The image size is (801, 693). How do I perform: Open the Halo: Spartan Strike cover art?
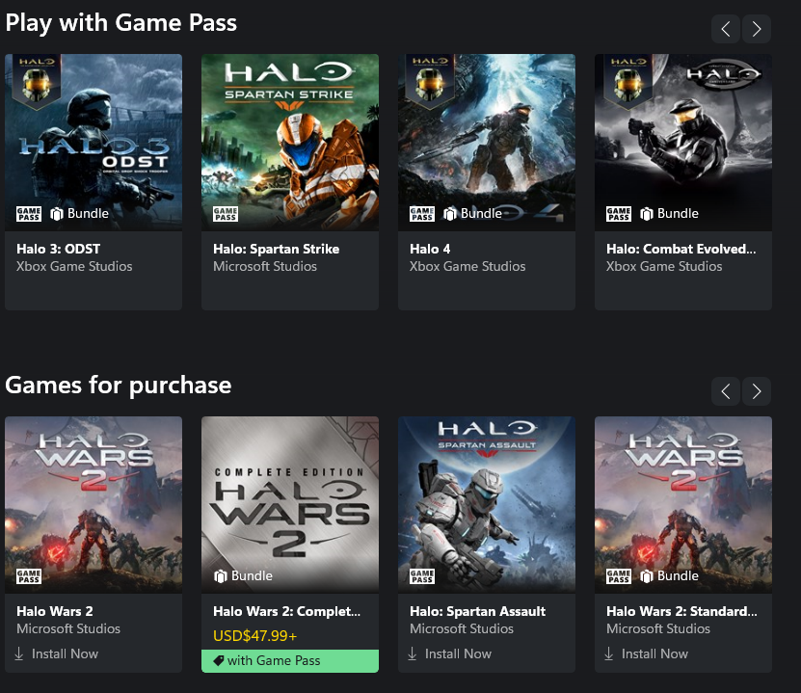(290, 143)
